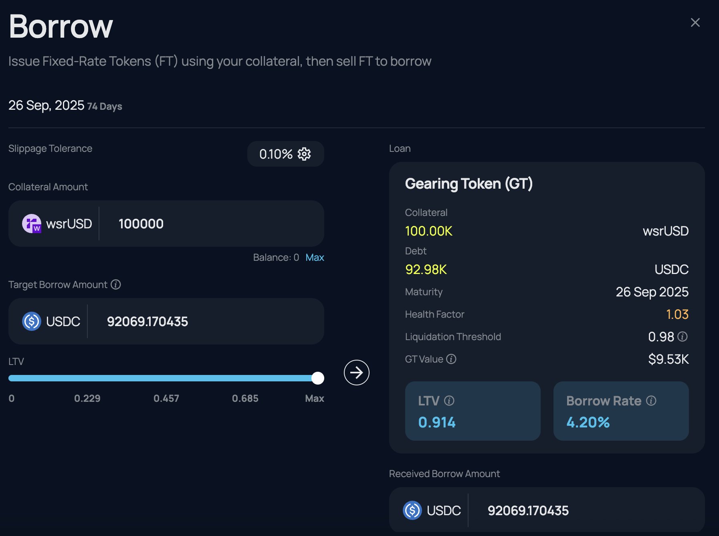Screen dimensions: 719x536
Task: Show LTV info tooltip in loan card
Action: (x=449, y=401)
